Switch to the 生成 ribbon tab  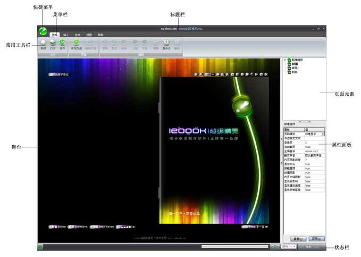78,35
